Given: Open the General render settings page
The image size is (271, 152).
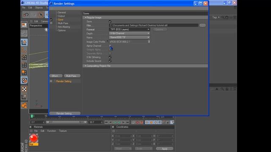Looking at the screenshot, I should click(x=62, y=12).
